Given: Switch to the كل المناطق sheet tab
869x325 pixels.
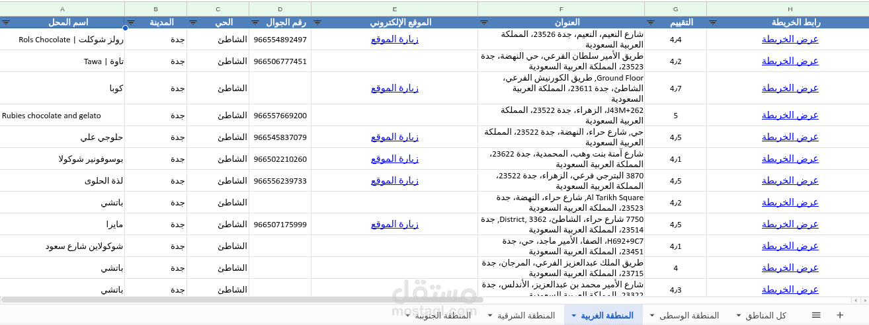Looking at the screenshot, I should [x=766, y=315].
